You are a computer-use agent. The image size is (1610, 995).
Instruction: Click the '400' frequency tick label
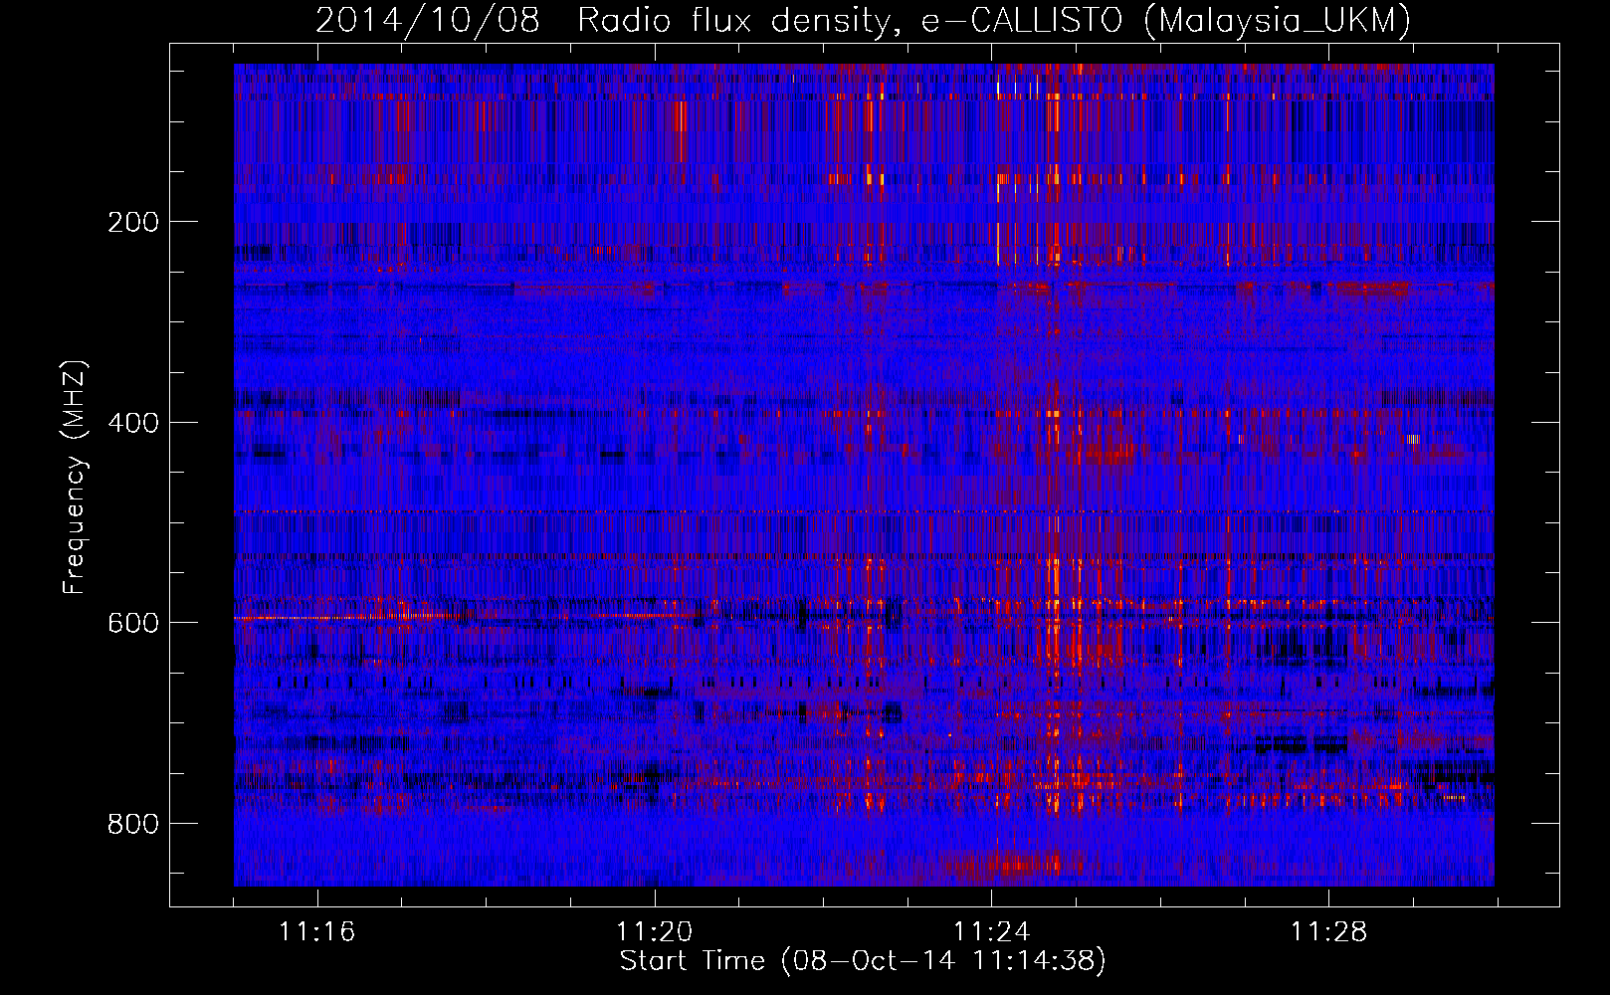point(132,423)
